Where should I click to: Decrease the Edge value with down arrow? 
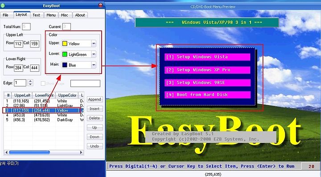pyautogui.click(x=30, y=85)
